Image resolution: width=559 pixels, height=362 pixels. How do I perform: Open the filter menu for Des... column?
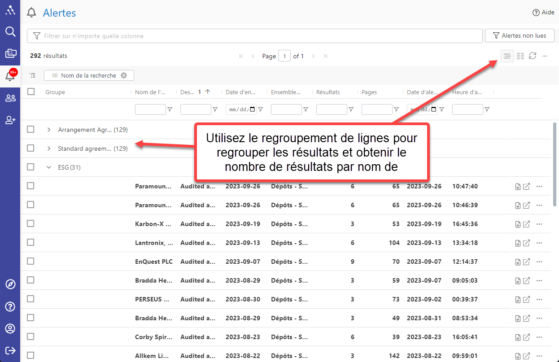pos(215,109)
